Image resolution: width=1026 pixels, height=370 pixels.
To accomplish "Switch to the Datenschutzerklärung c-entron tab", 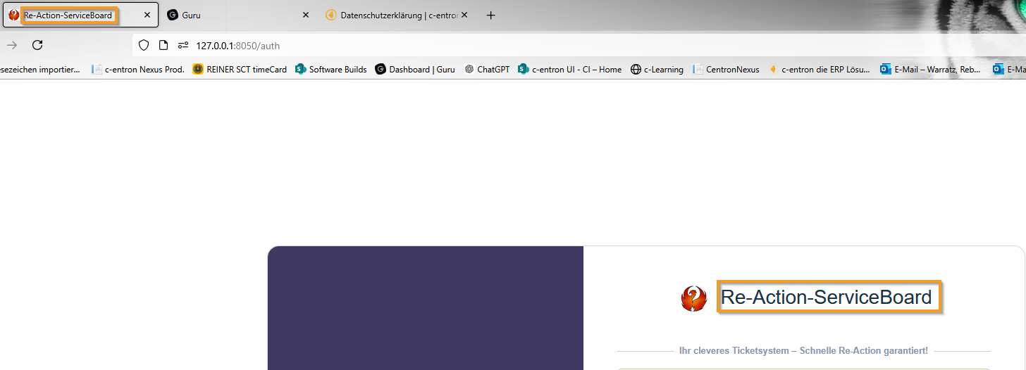I will [391, 15].
